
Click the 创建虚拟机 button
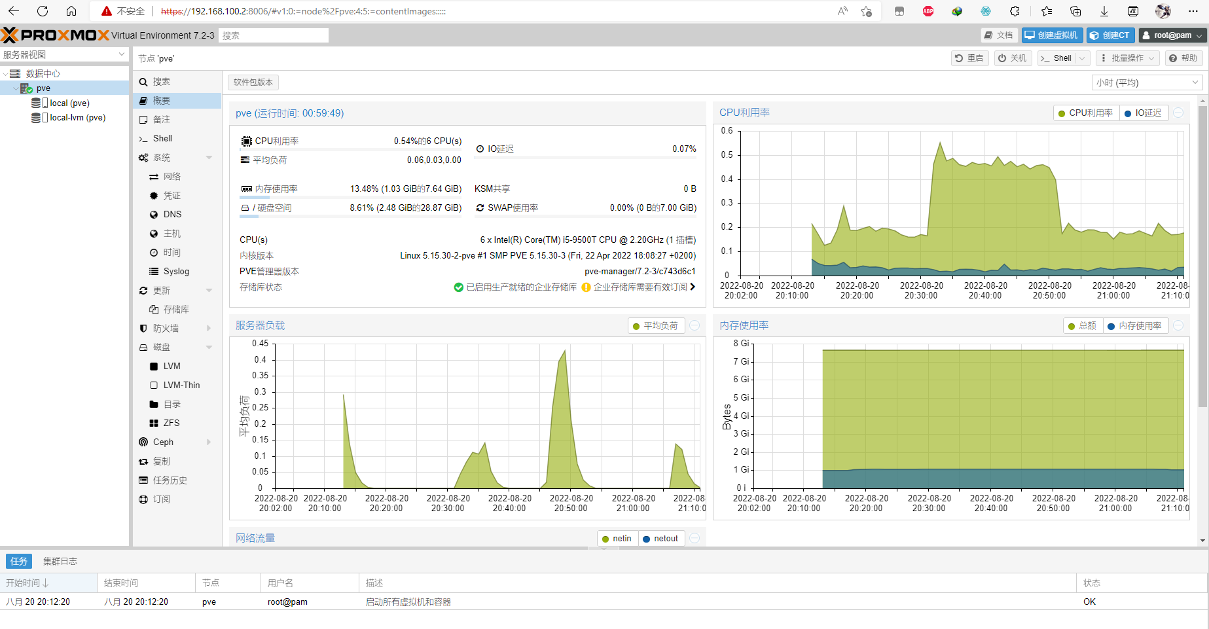[x=1051, y=35]
